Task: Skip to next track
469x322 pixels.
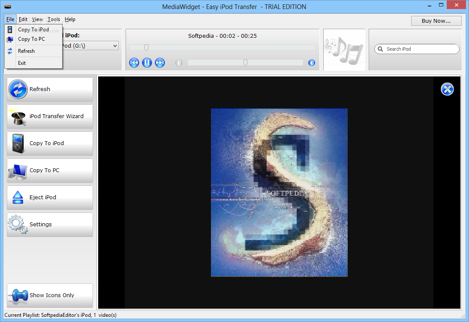Action: [x=160, y=63]
